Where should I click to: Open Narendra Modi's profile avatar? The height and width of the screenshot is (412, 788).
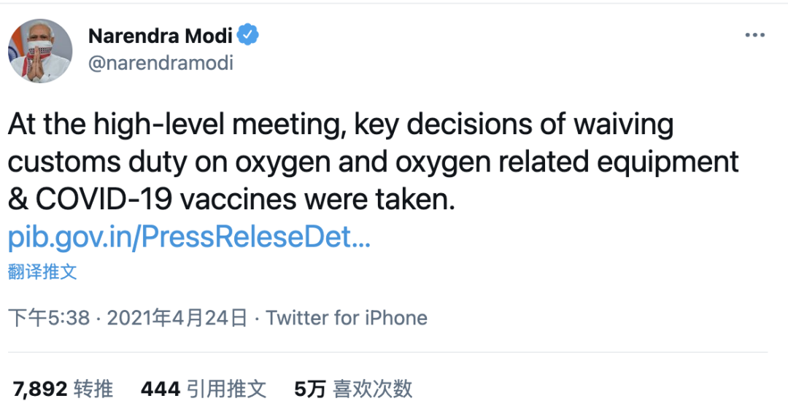[x=40, y=51]
